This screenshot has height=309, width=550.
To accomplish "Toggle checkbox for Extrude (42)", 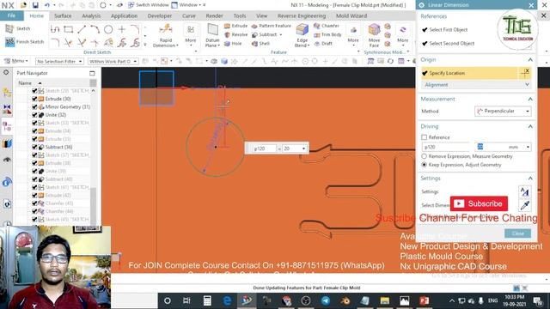I will [34, 195].
